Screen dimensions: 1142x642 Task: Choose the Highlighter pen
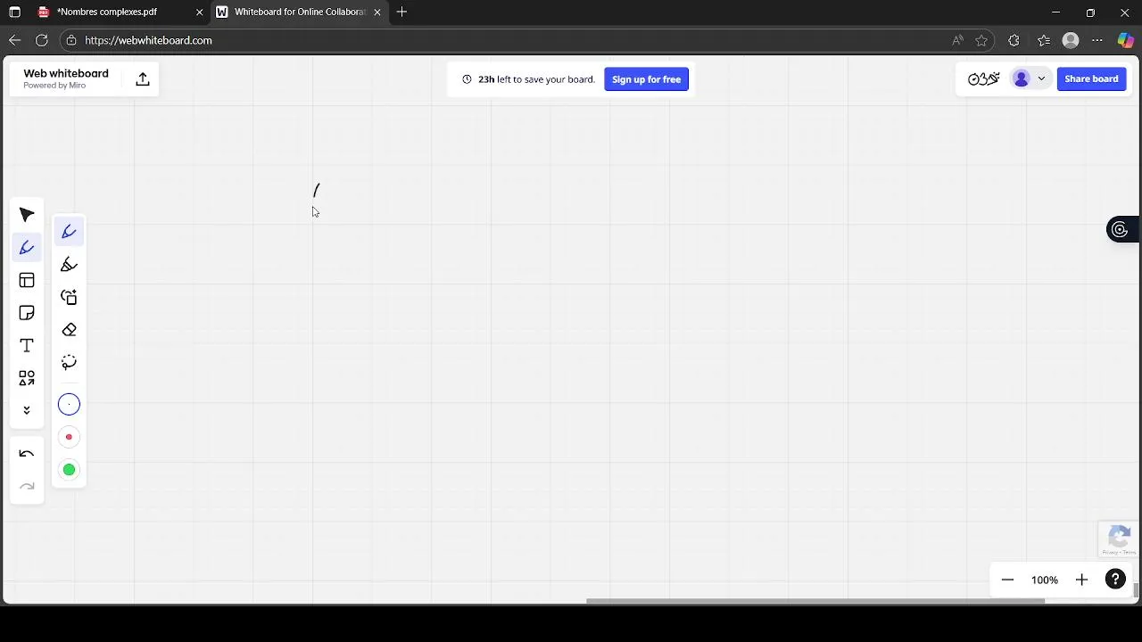69,265
